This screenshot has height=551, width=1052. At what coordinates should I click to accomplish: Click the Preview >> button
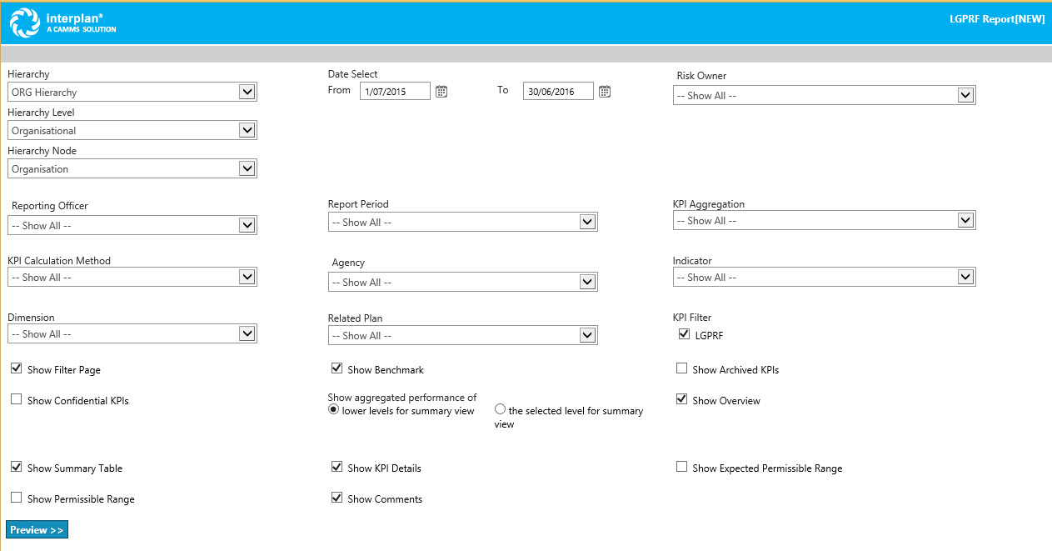[37, 530]
